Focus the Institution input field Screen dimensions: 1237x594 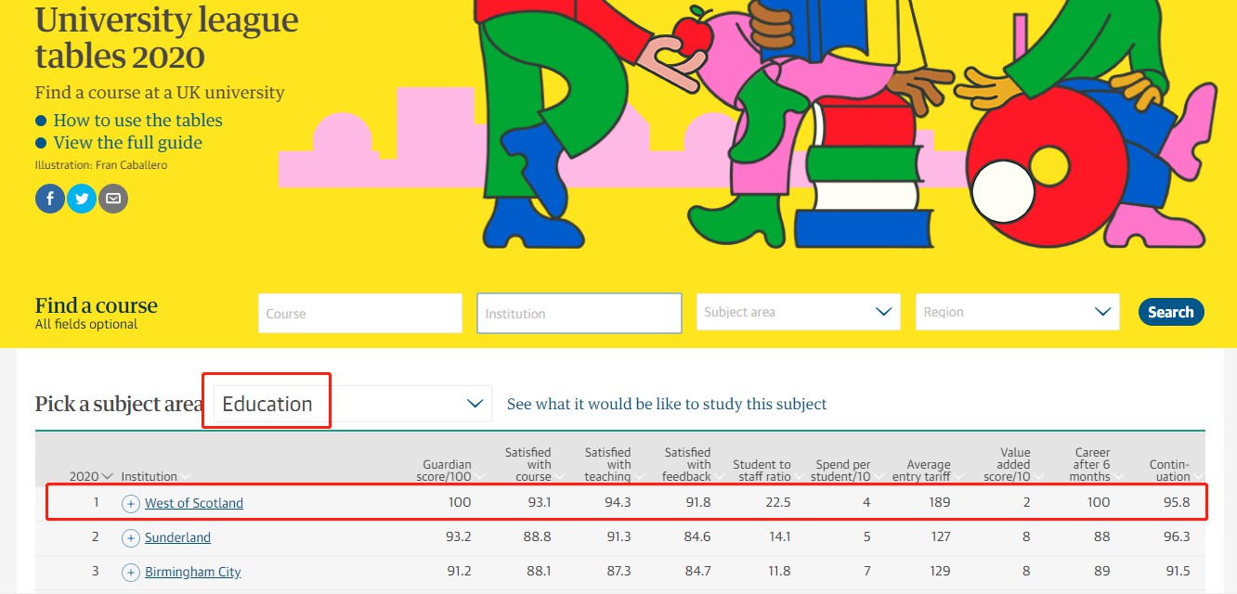point(579,314)
